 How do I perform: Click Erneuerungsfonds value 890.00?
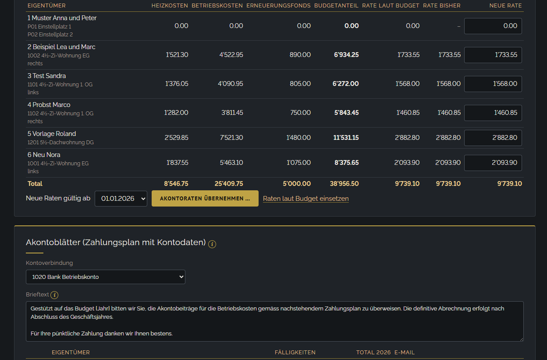[x=300, y=55]
